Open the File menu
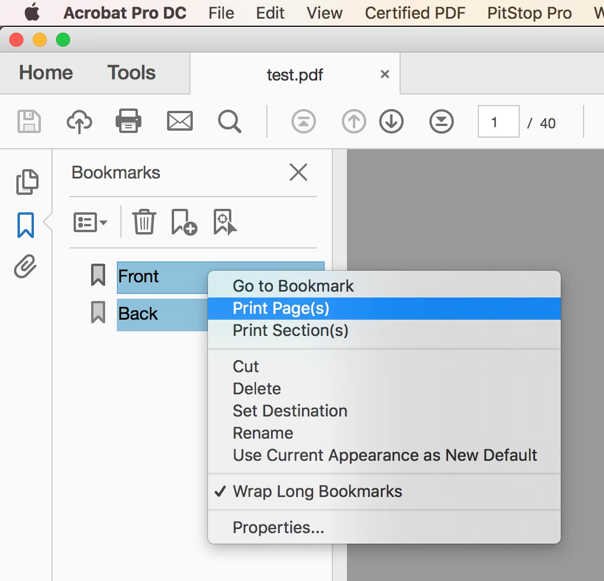 (x=221, y=13)
